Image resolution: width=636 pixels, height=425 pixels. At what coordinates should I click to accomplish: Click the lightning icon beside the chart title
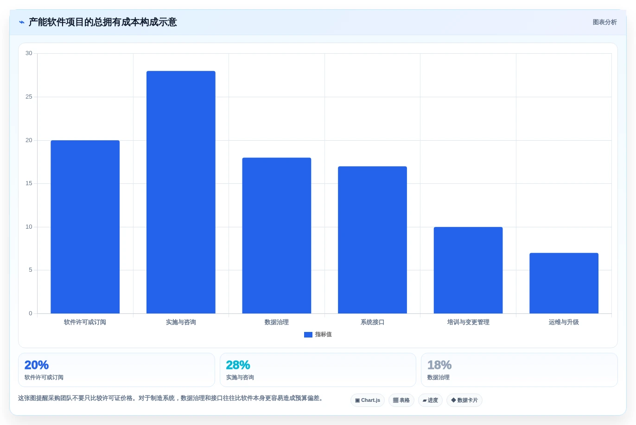(22, 22)
